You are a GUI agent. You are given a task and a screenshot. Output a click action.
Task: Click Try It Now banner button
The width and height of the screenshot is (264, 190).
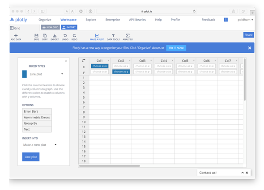[176, 48]
